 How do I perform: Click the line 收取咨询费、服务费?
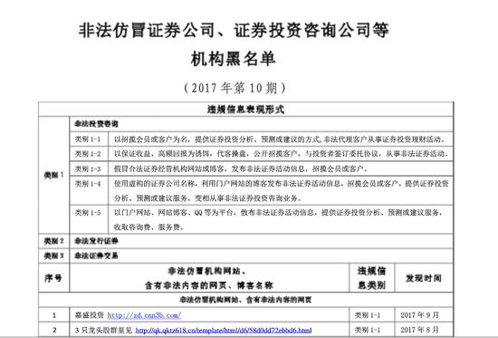tap(148, 227)
